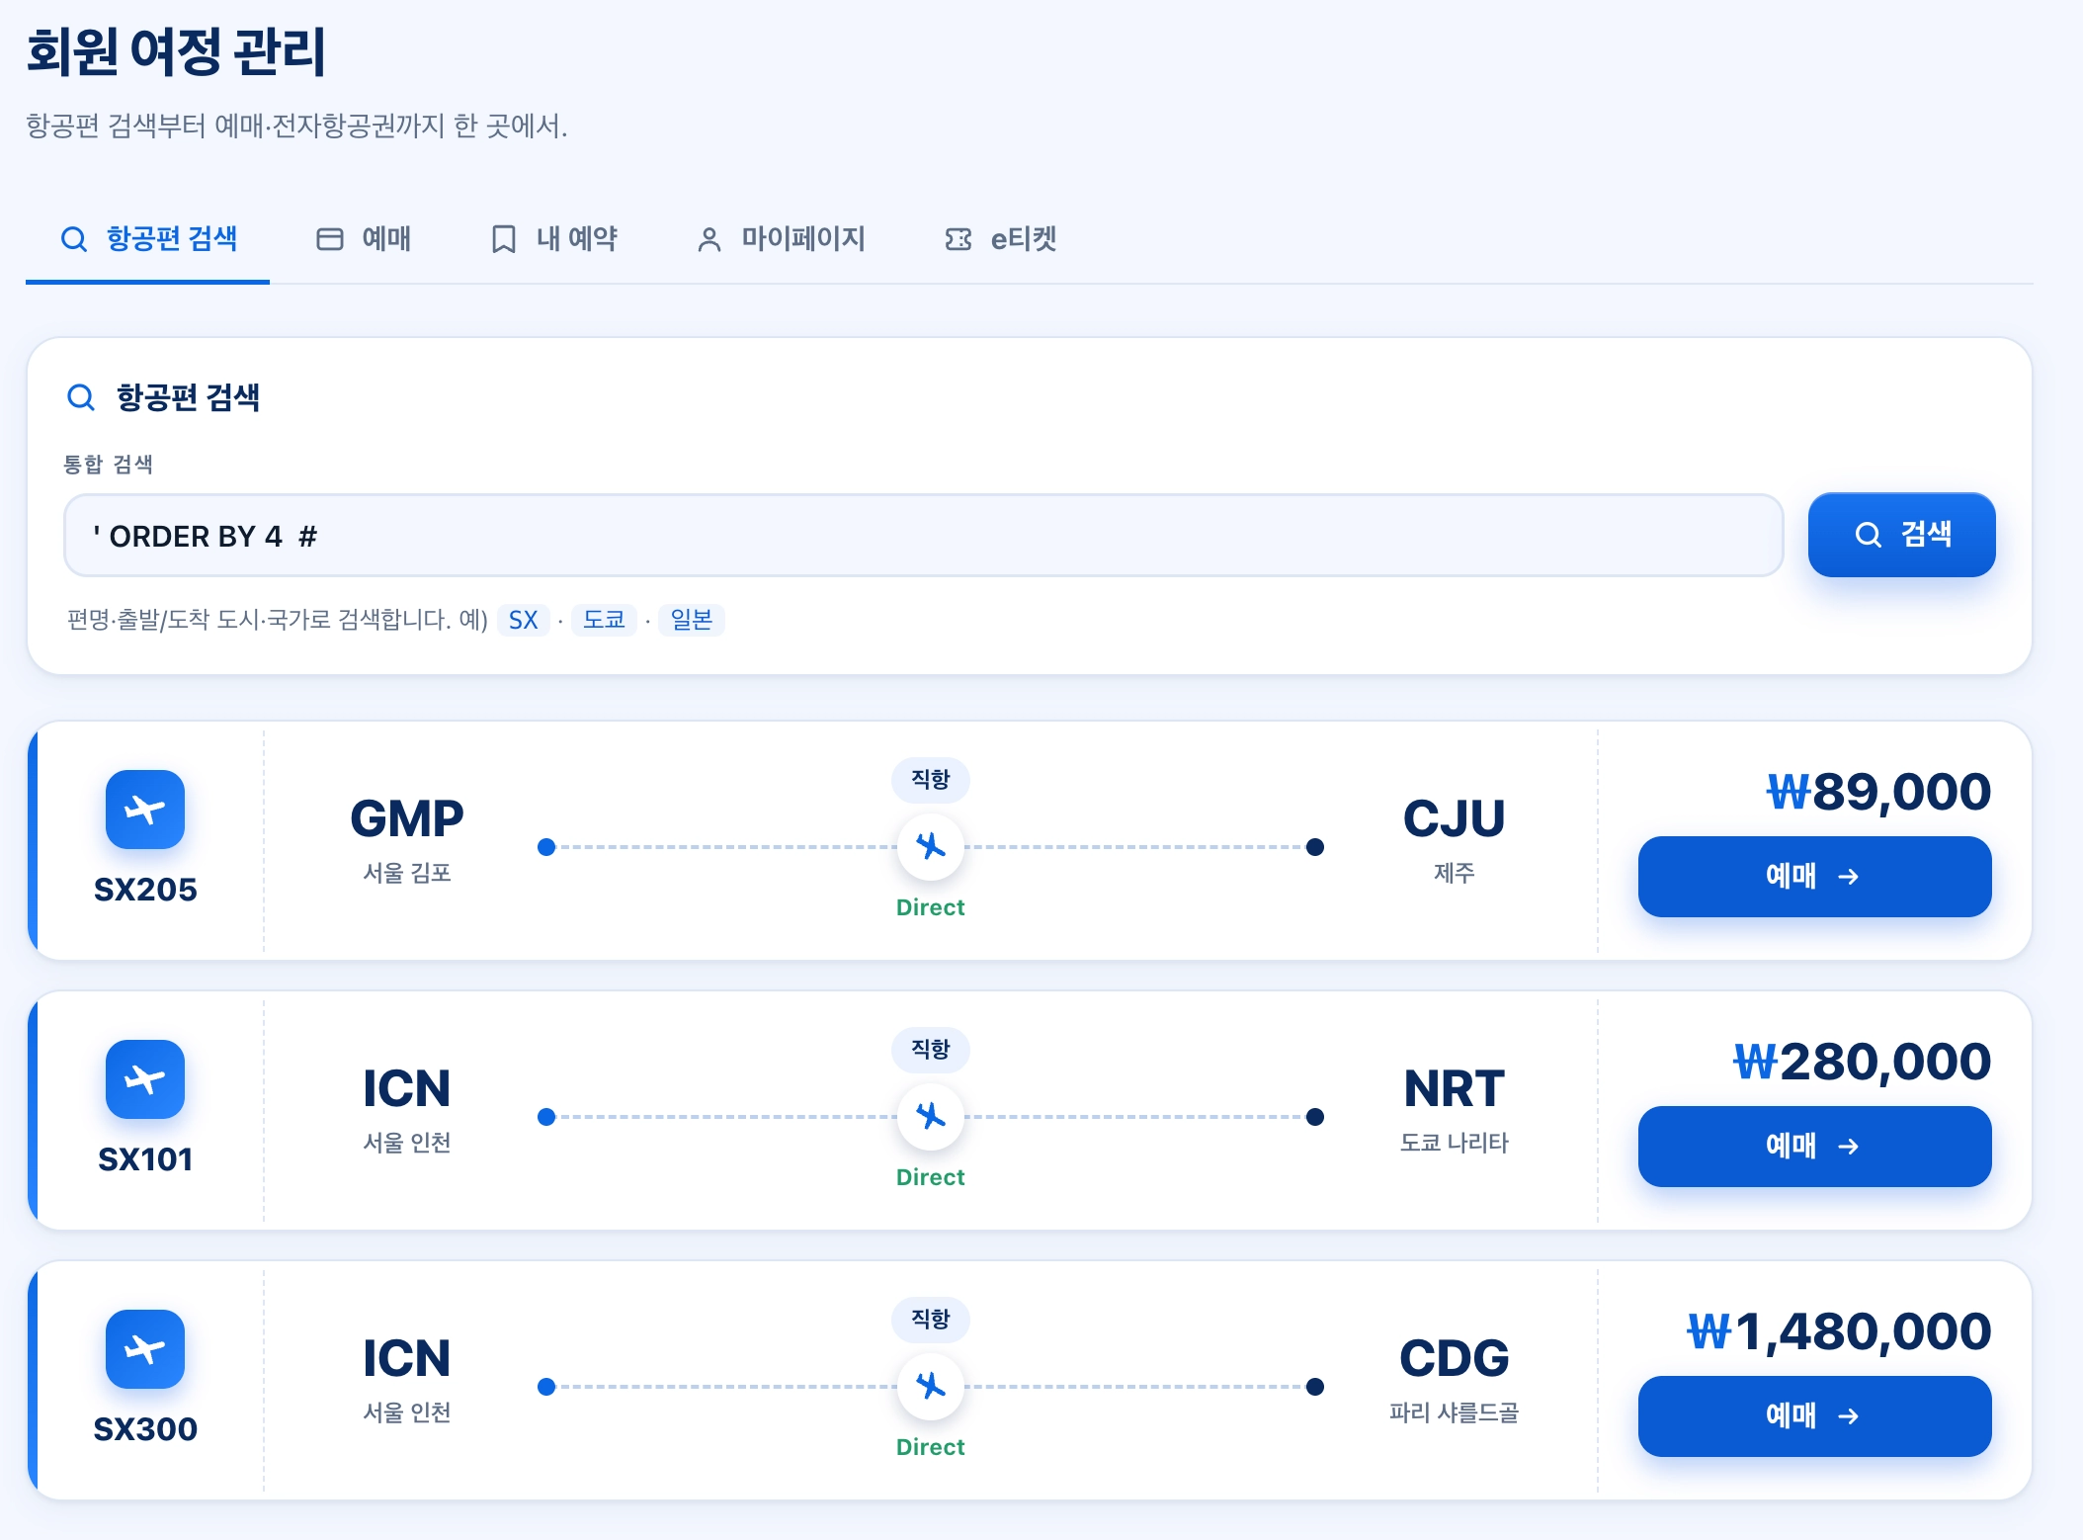Click the SX300 airplane icon badge

click(145, 1349)
